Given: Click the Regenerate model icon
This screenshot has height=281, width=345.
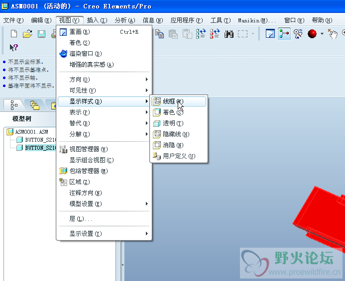Looking at the screenshot, I should pyautogui.click(x=201, y=34).
